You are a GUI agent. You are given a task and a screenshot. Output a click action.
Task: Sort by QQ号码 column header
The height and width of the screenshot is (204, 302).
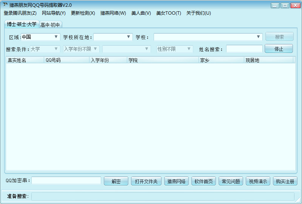click(x=67, y=60)
